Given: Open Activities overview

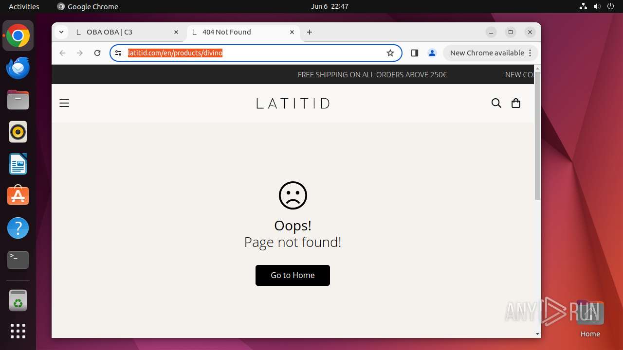Looking at the screenshot, I should (24, 6).
